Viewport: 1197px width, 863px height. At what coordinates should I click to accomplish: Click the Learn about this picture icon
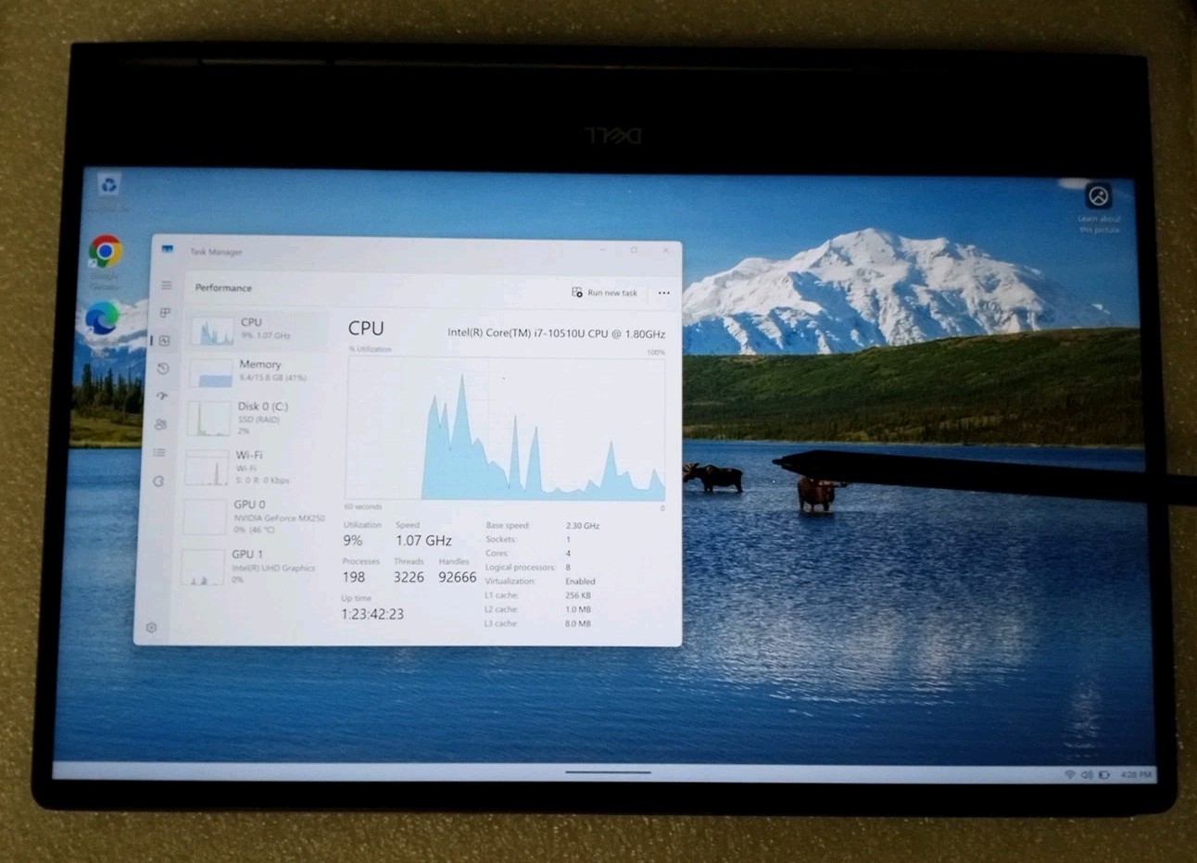[x=1099, y=196]
